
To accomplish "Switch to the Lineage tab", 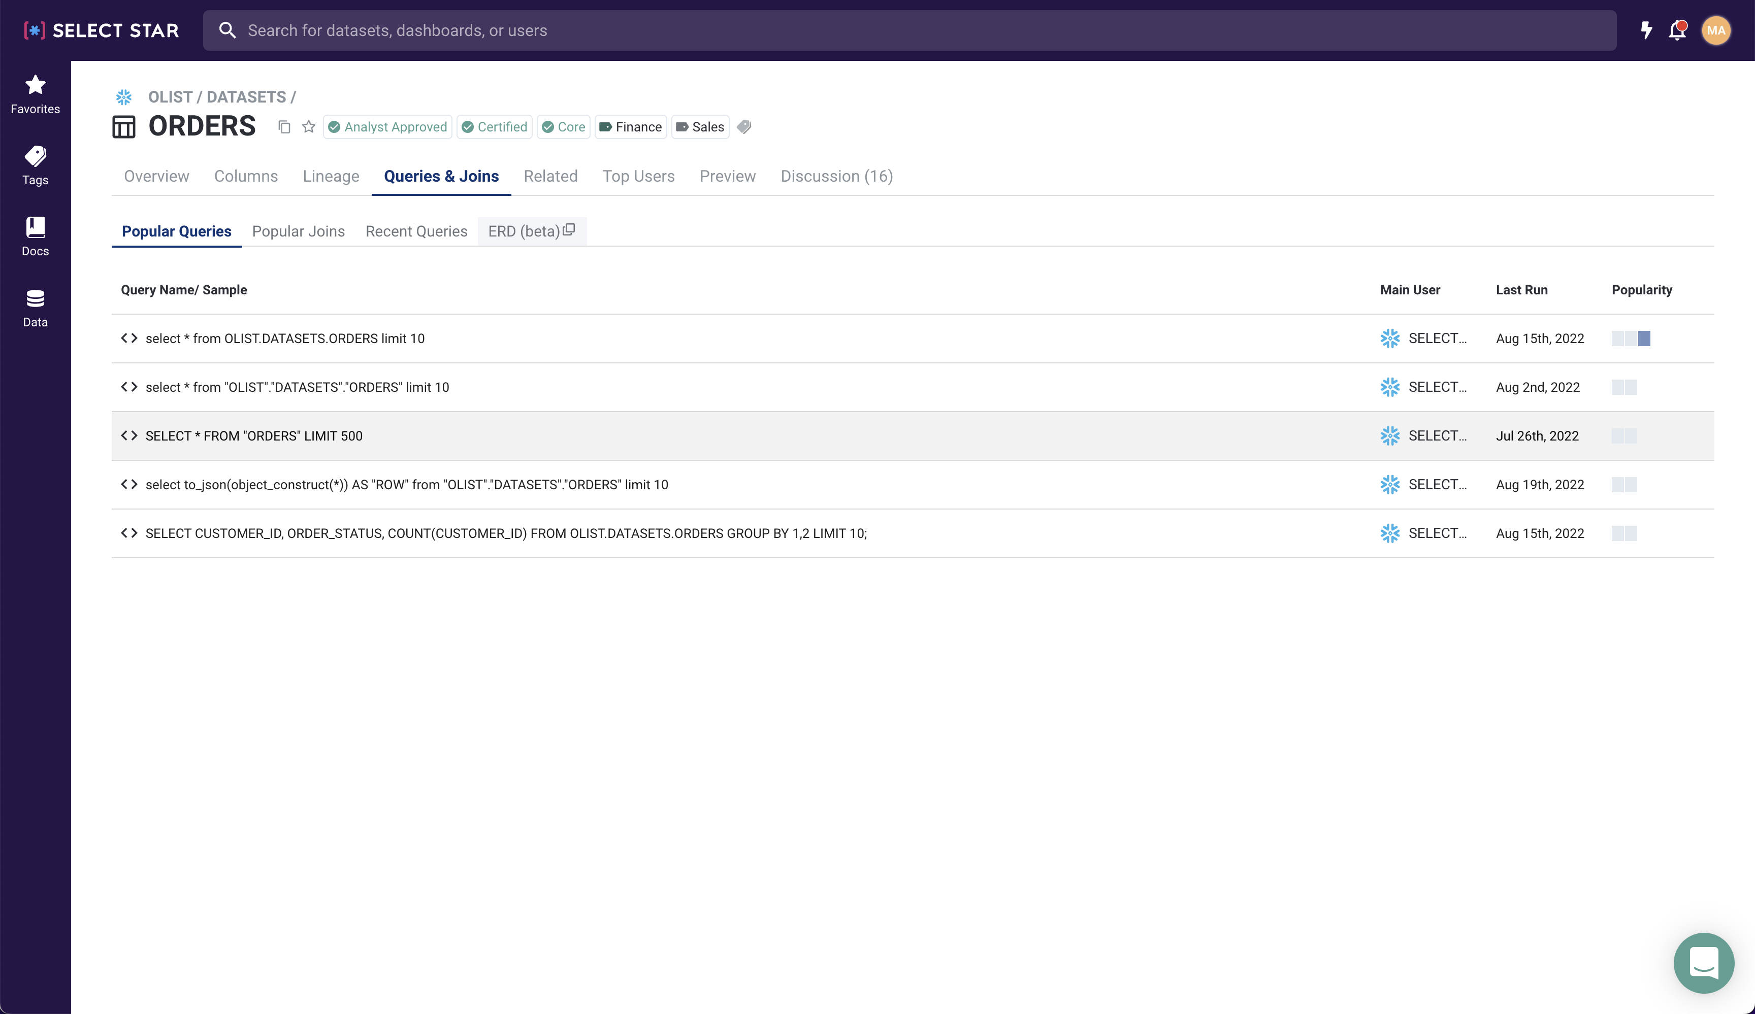I will tap(331, 176).
